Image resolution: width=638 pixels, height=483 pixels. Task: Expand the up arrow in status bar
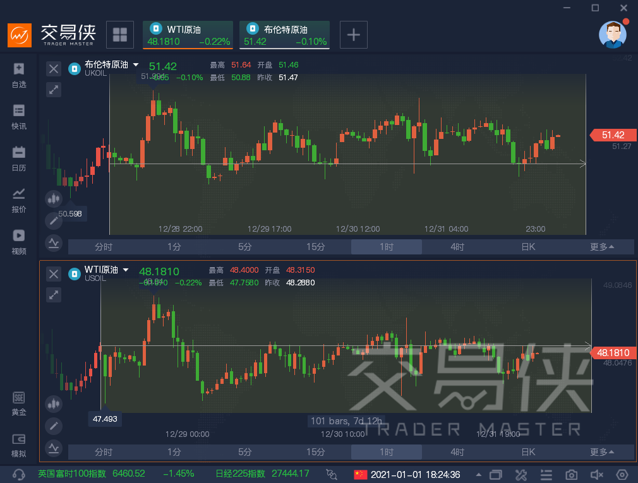[x=479, y=474]
